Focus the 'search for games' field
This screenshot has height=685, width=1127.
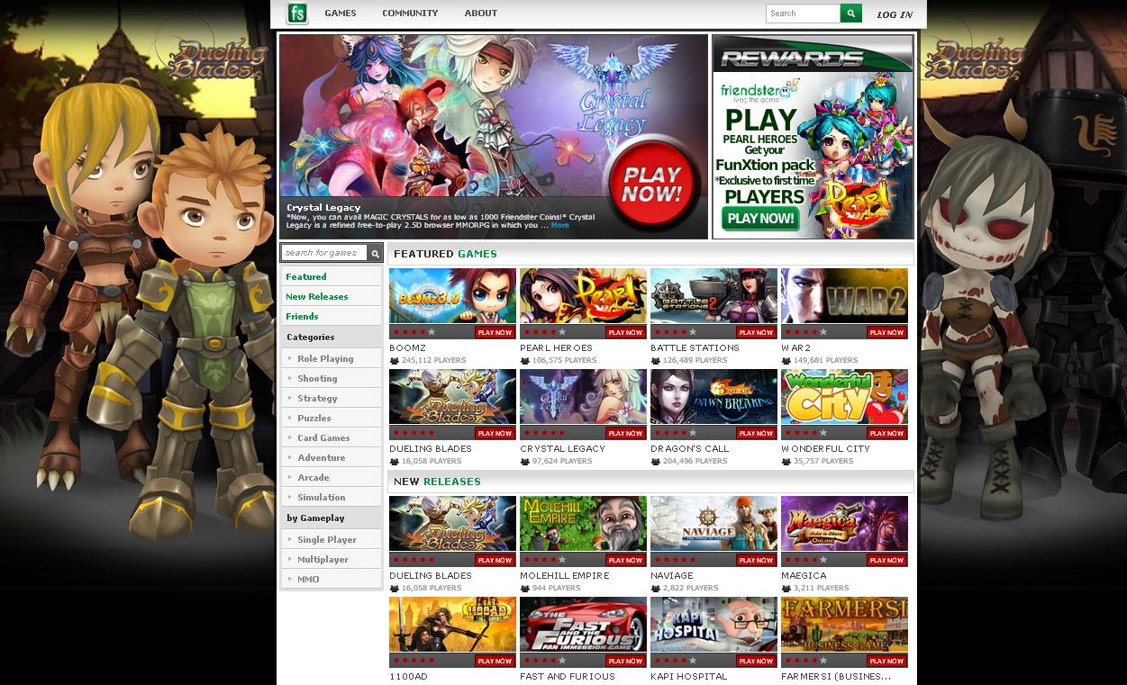[x=324, y=254]
